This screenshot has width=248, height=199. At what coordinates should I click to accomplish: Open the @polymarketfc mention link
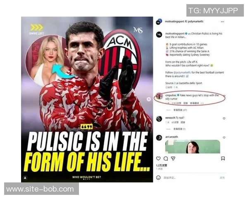[x=182, y=73]
